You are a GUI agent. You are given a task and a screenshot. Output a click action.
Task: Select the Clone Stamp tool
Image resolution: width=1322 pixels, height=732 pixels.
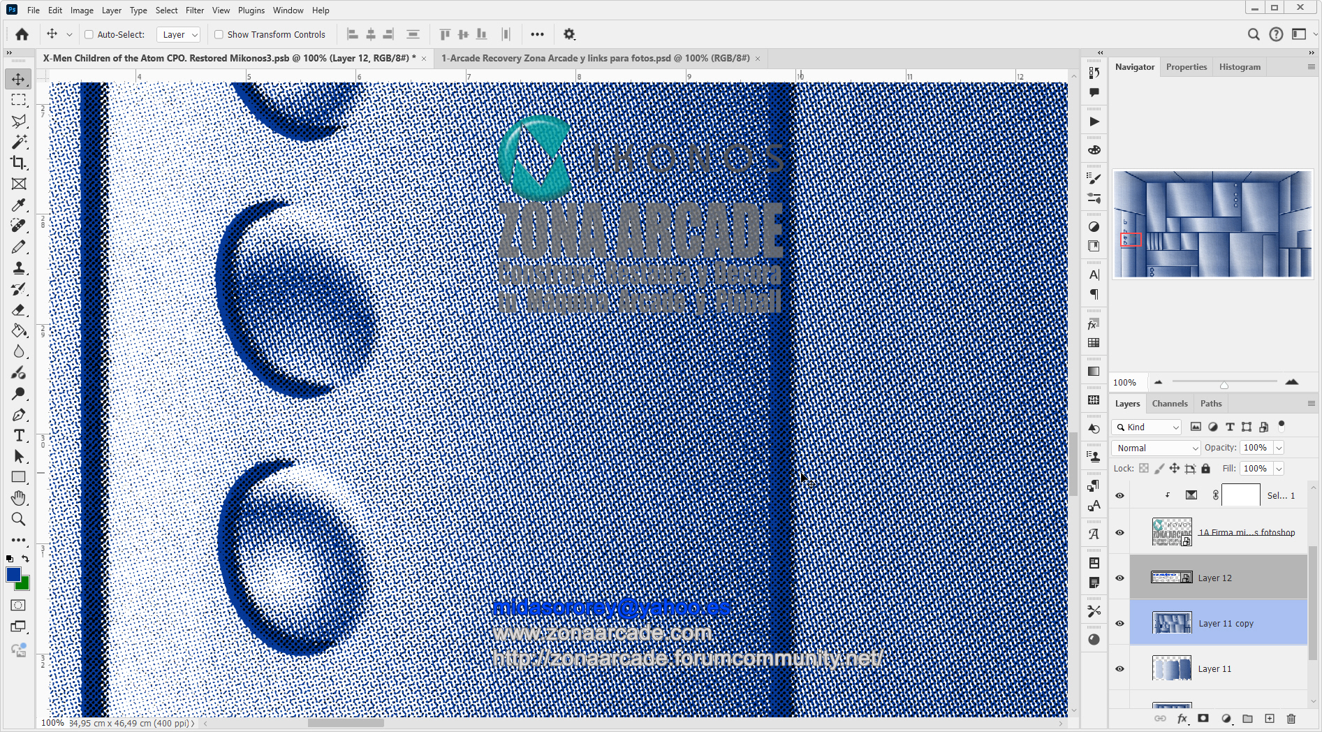(19, 268)
